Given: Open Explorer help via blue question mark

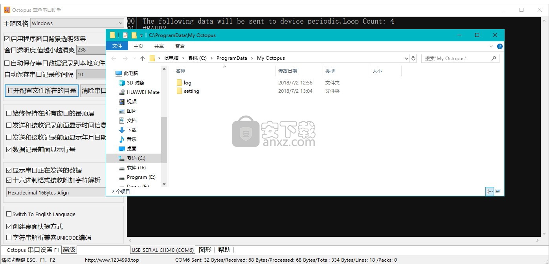Looking at the screenshot, I should click(x=500, y=46).
